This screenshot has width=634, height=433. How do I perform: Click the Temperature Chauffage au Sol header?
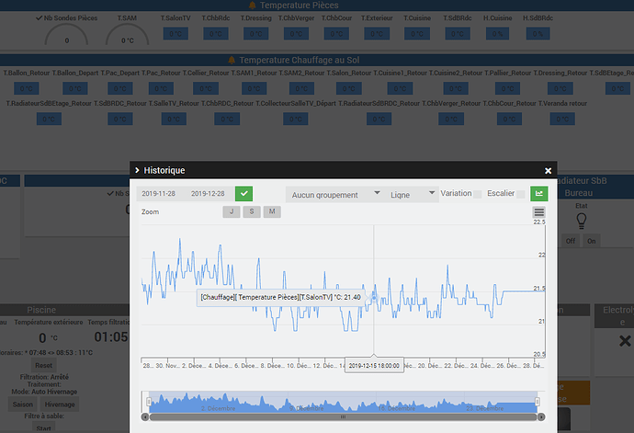[x=300, y=60]
